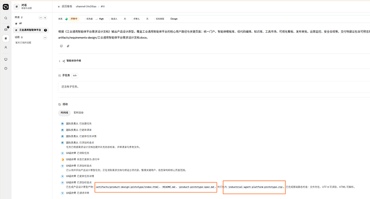The height and width of the screenshot is (199, 370).
Task: Click the requirements docx artifact path
Action: pos(102,38)
